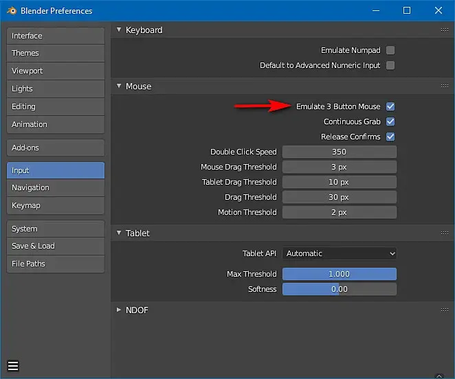The image size is (455, 379).
Task: Expand the NDOF panel
Action: tap(119, 310)
